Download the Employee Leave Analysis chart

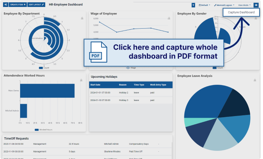(x=255, y=80)
